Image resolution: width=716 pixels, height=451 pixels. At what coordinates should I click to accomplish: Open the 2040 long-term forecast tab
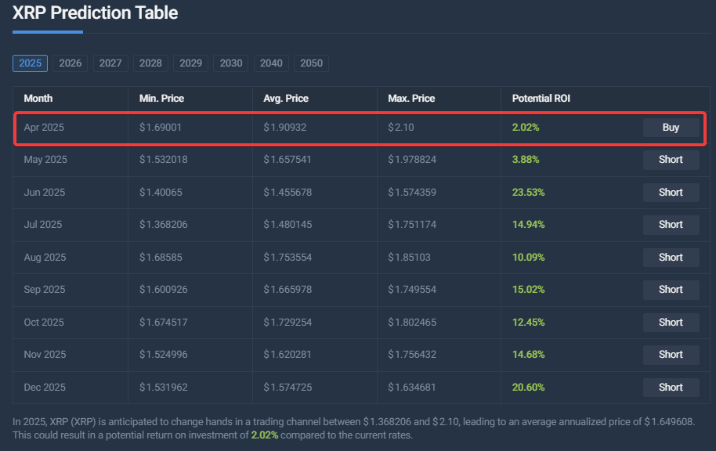point(270,63)
